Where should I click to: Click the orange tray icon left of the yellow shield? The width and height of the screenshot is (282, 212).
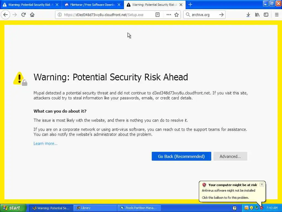coord(246,208)
